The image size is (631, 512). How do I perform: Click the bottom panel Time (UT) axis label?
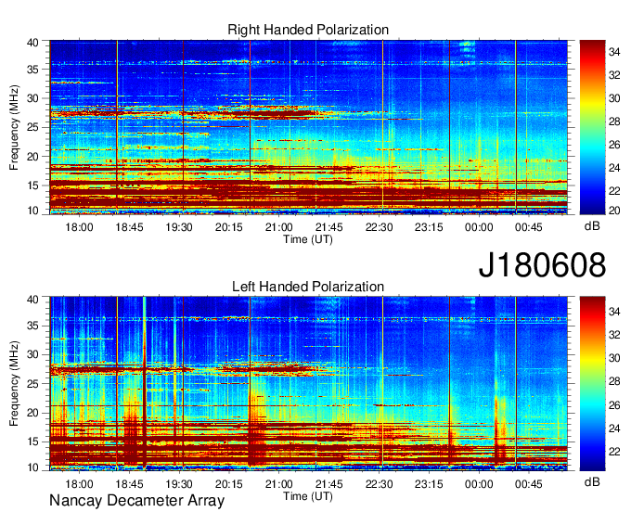[308, 496]
